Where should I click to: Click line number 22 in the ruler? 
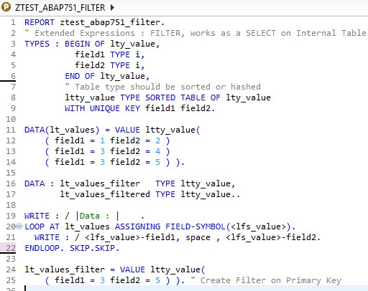pyautogui.click(x=11, y=248)
